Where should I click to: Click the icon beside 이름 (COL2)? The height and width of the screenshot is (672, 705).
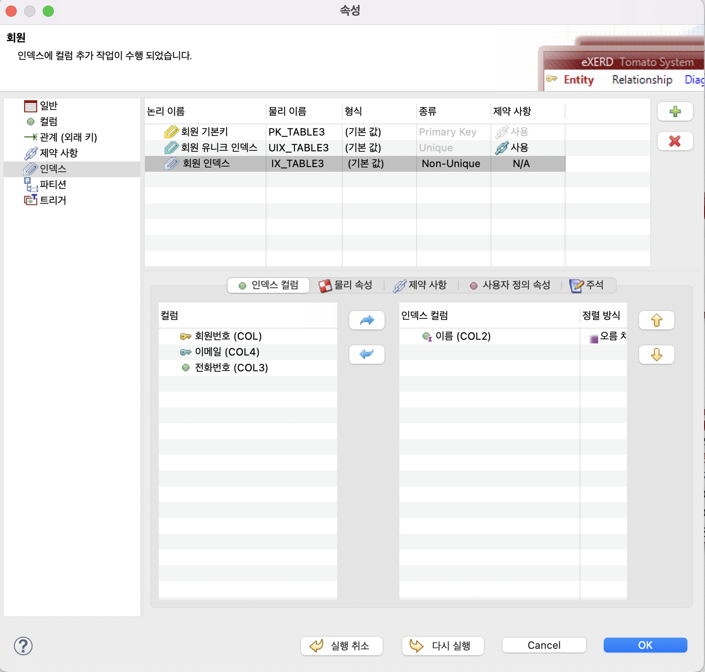pos(427,336)
